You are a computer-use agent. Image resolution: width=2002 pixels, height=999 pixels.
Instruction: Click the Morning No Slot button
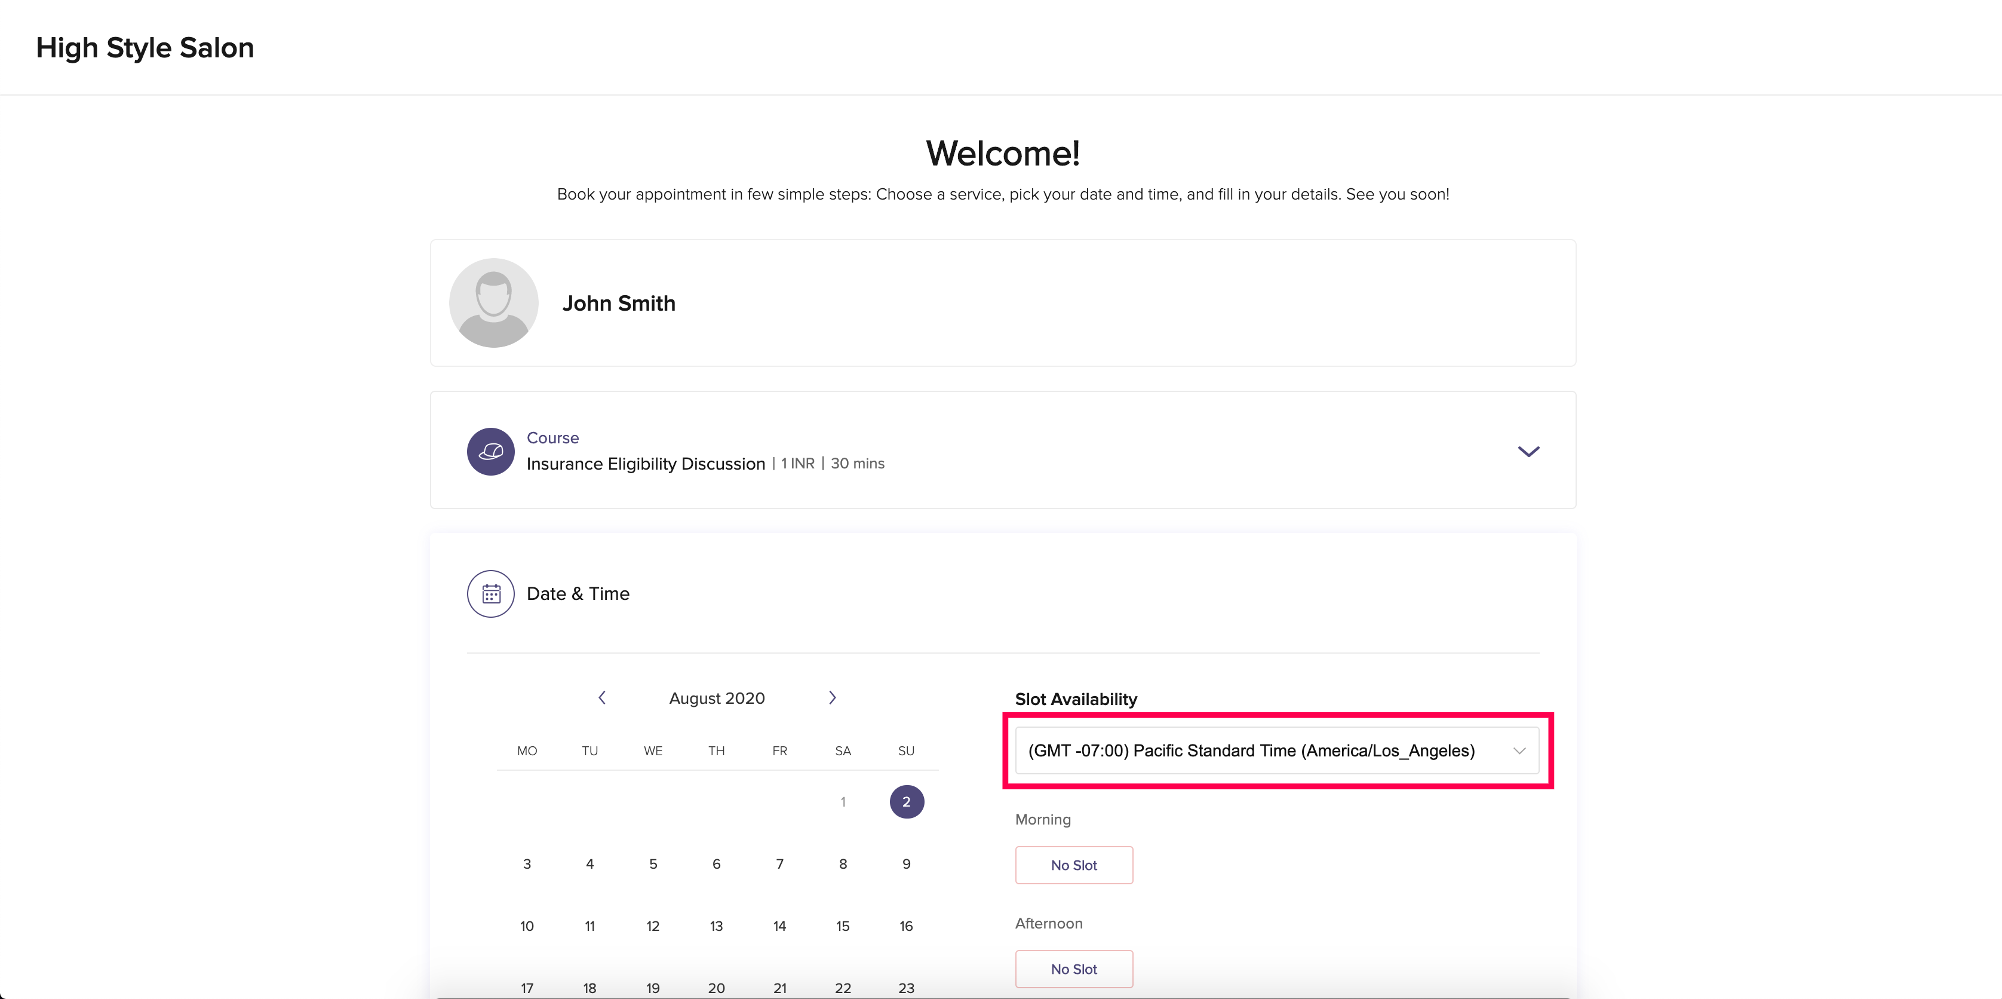pyautogui.click(x=1073, y=865)
